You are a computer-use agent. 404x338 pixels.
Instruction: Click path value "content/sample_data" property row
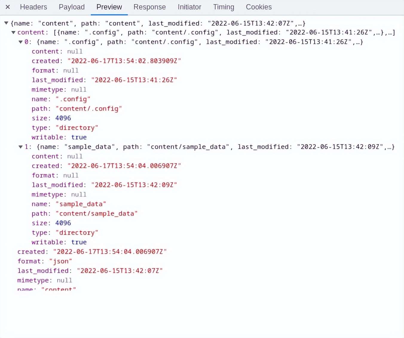point(85,213)
